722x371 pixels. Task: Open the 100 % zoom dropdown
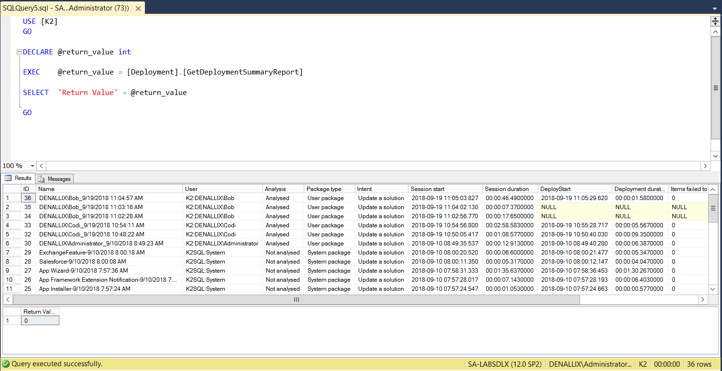(x=32, y=166)
